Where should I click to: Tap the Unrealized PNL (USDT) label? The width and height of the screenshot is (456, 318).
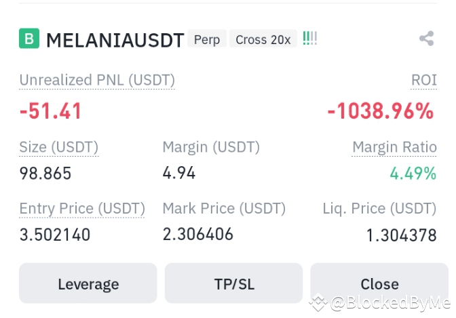[97, 80]
